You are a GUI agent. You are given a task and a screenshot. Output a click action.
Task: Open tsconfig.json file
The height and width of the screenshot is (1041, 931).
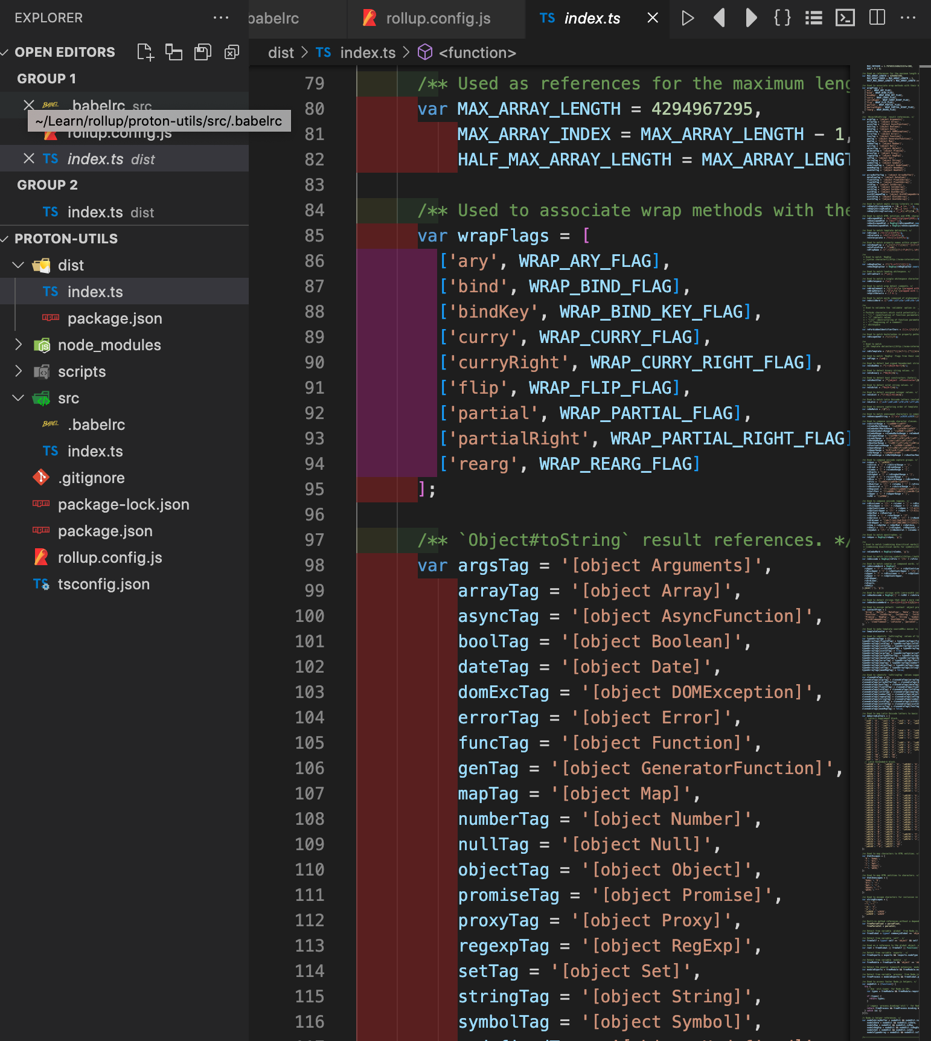click(124, 584)
